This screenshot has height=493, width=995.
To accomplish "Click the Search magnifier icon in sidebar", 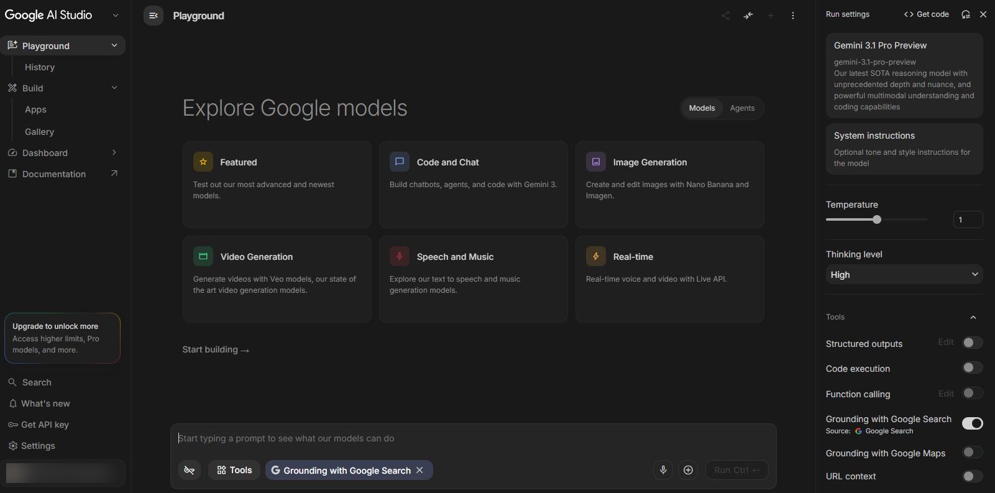I will coord(12,382).
